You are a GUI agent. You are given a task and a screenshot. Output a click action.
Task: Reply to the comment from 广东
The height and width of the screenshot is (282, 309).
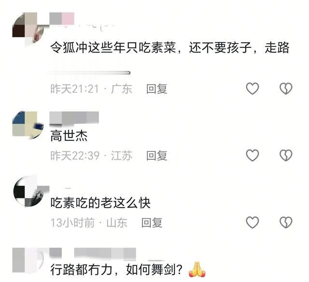pos(156,89)
